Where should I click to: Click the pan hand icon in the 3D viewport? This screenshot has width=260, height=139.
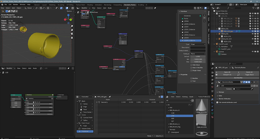point(72,30)
